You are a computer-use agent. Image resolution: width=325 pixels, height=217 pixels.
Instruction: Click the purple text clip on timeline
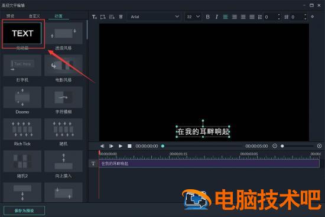[x=209, y=163]
